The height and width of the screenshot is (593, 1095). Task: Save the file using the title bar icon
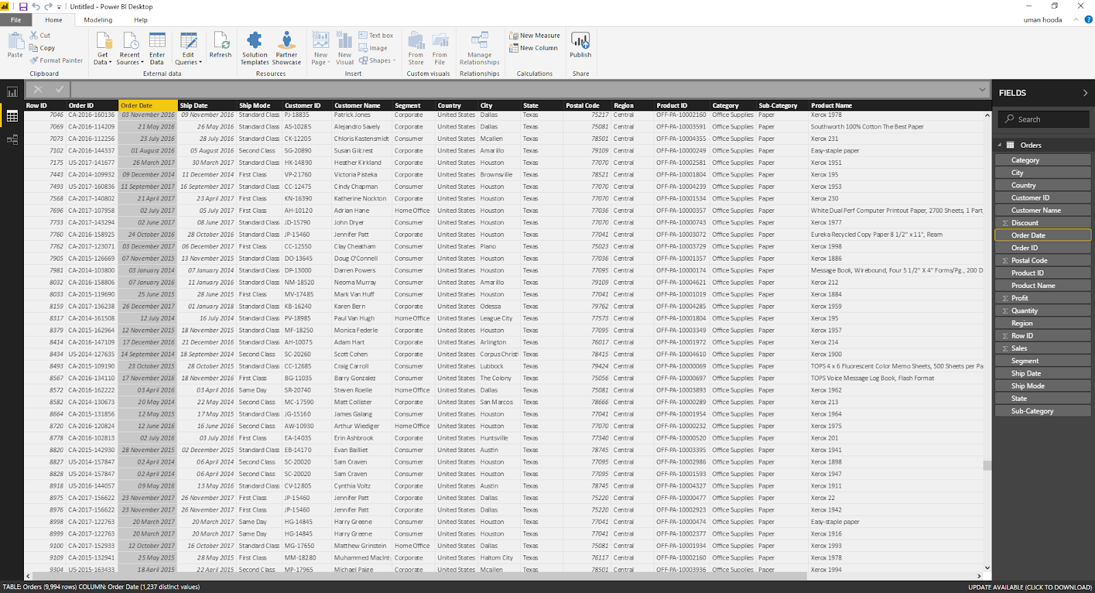pyautogui.click(x=23, y=7)
